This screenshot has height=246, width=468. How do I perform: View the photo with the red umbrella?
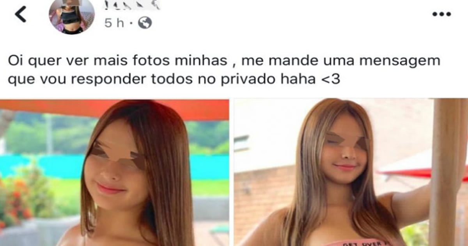click(x=114, y=172)
